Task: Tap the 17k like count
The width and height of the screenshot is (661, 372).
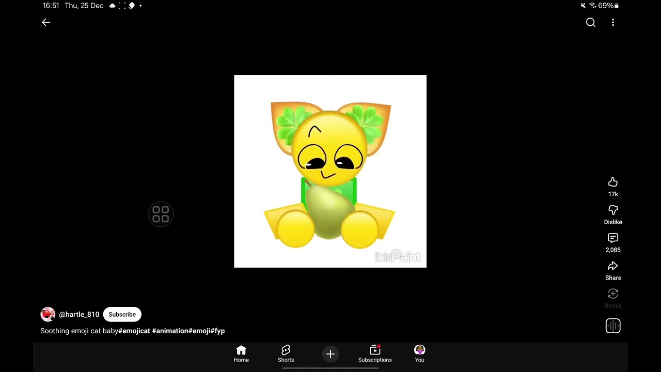Action: (x=613, y=194)
